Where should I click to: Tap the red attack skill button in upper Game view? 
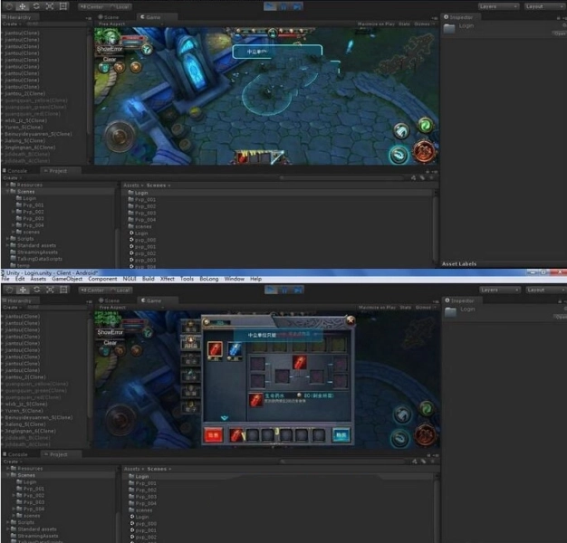click(424, 151)
